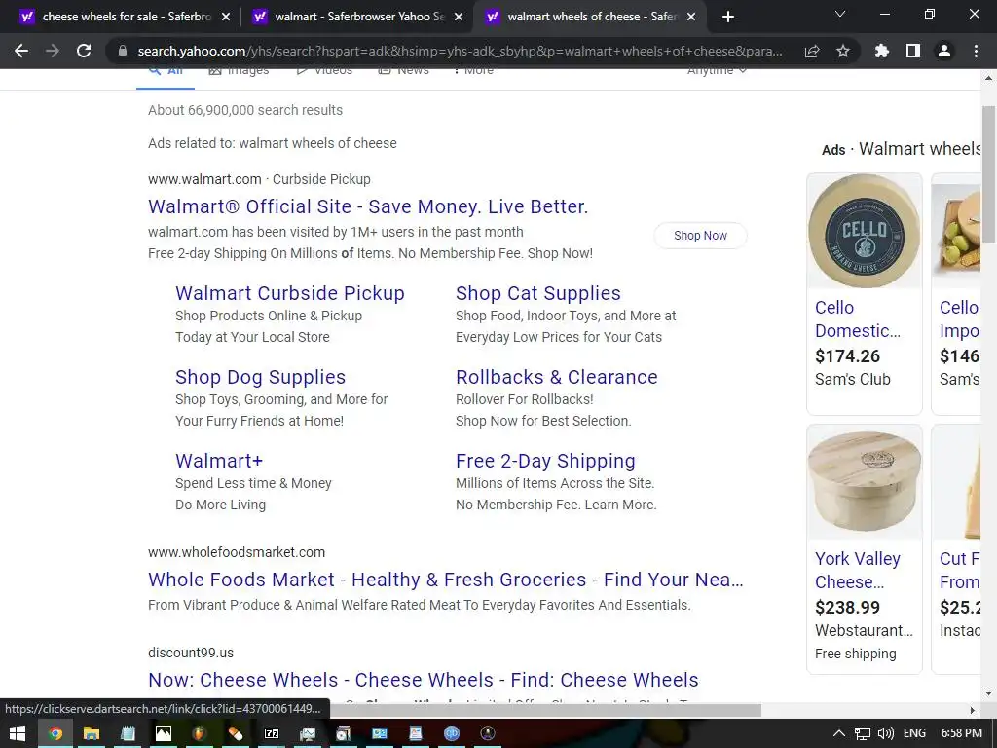Close the 'walmart - Saferbrowser' tab

pyautogui.click(x=459, y=18)
